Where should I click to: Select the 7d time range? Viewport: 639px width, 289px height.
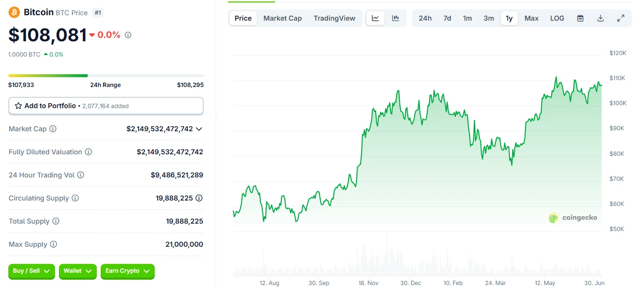(x=447, y=18)
